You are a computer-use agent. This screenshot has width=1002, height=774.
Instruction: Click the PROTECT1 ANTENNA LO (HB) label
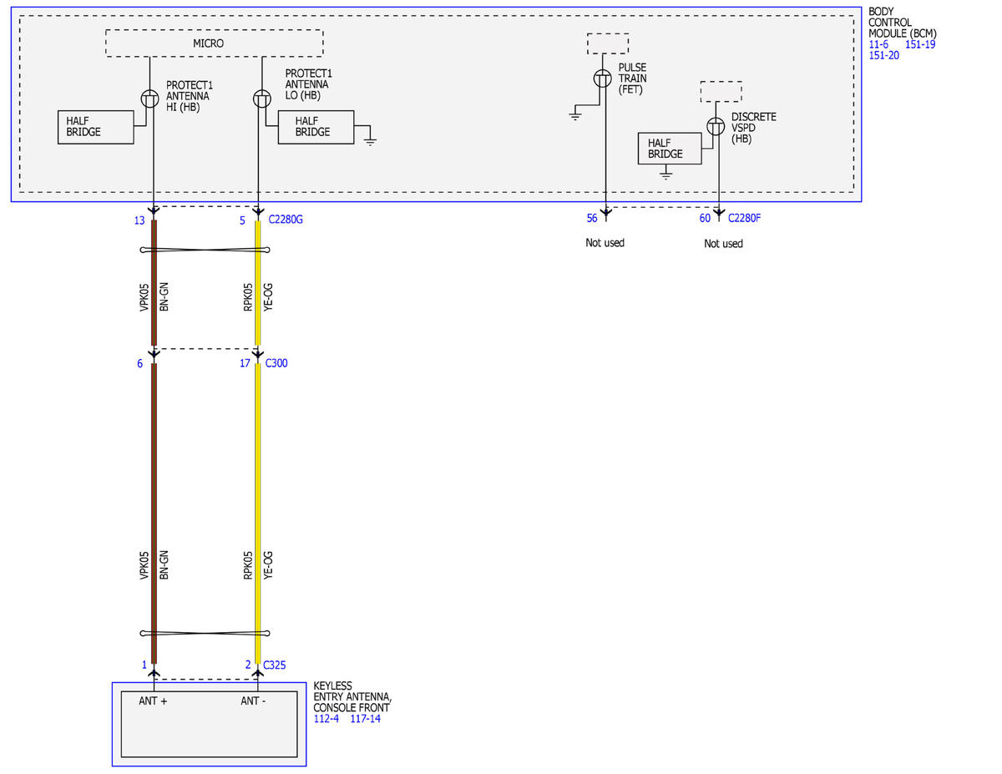[309, 84]
